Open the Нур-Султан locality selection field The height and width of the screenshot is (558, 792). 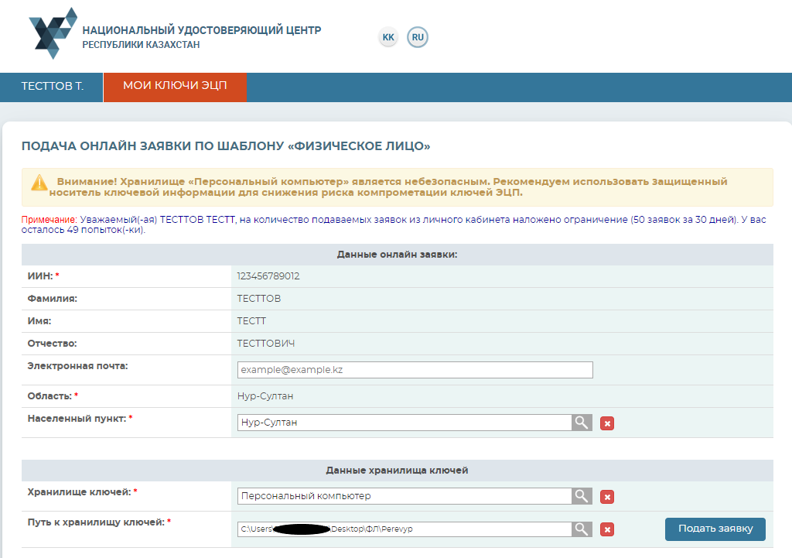pyautogui.click(x=404, y=423)
